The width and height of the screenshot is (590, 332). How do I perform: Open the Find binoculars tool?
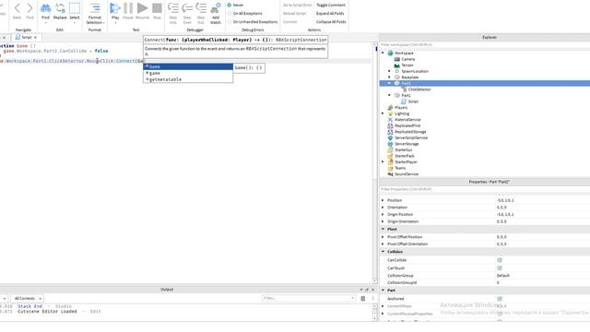[45, 8]
